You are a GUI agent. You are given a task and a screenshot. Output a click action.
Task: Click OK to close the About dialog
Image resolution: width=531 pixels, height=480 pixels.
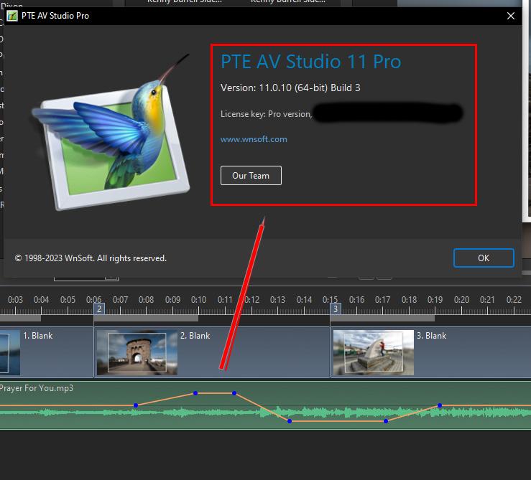tap(484, 258)
